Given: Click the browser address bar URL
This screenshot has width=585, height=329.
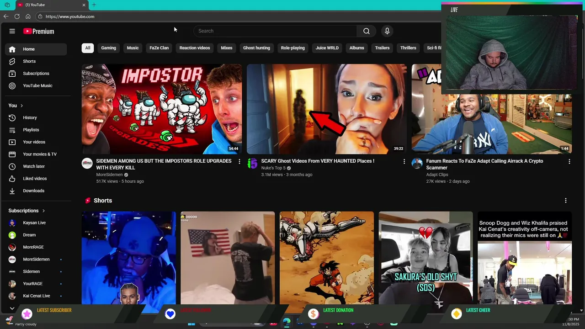Looking at the screenshot, I should [70, 16].
